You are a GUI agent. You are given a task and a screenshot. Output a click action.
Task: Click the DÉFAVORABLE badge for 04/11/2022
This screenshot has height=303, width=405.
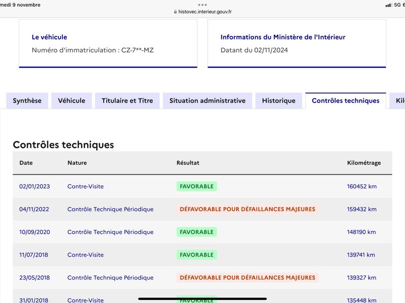[248, 209]
